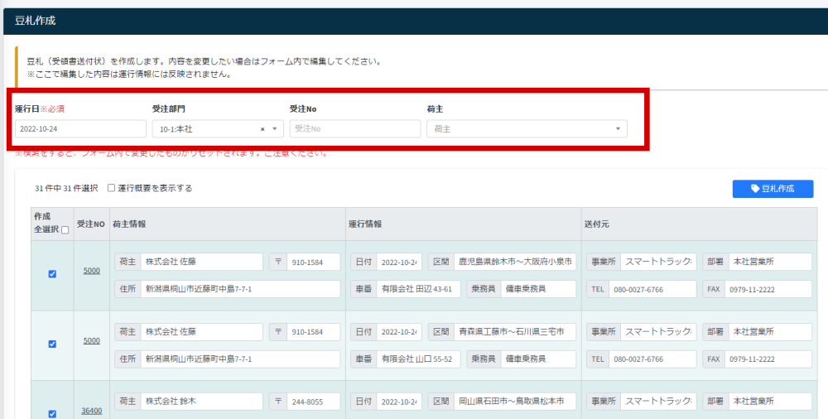This screenshot has height=419, width=828.
Task: Enable the 運行概要を表示する checkbox
Action: point(112,188)
